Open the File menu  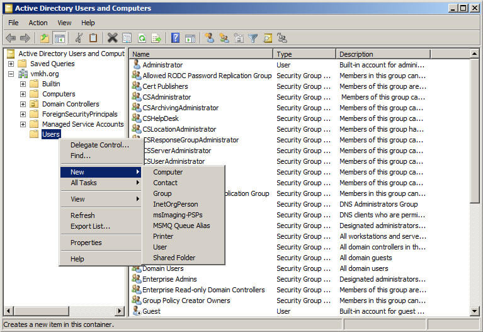pyautogui.click(x=13, y=23)
